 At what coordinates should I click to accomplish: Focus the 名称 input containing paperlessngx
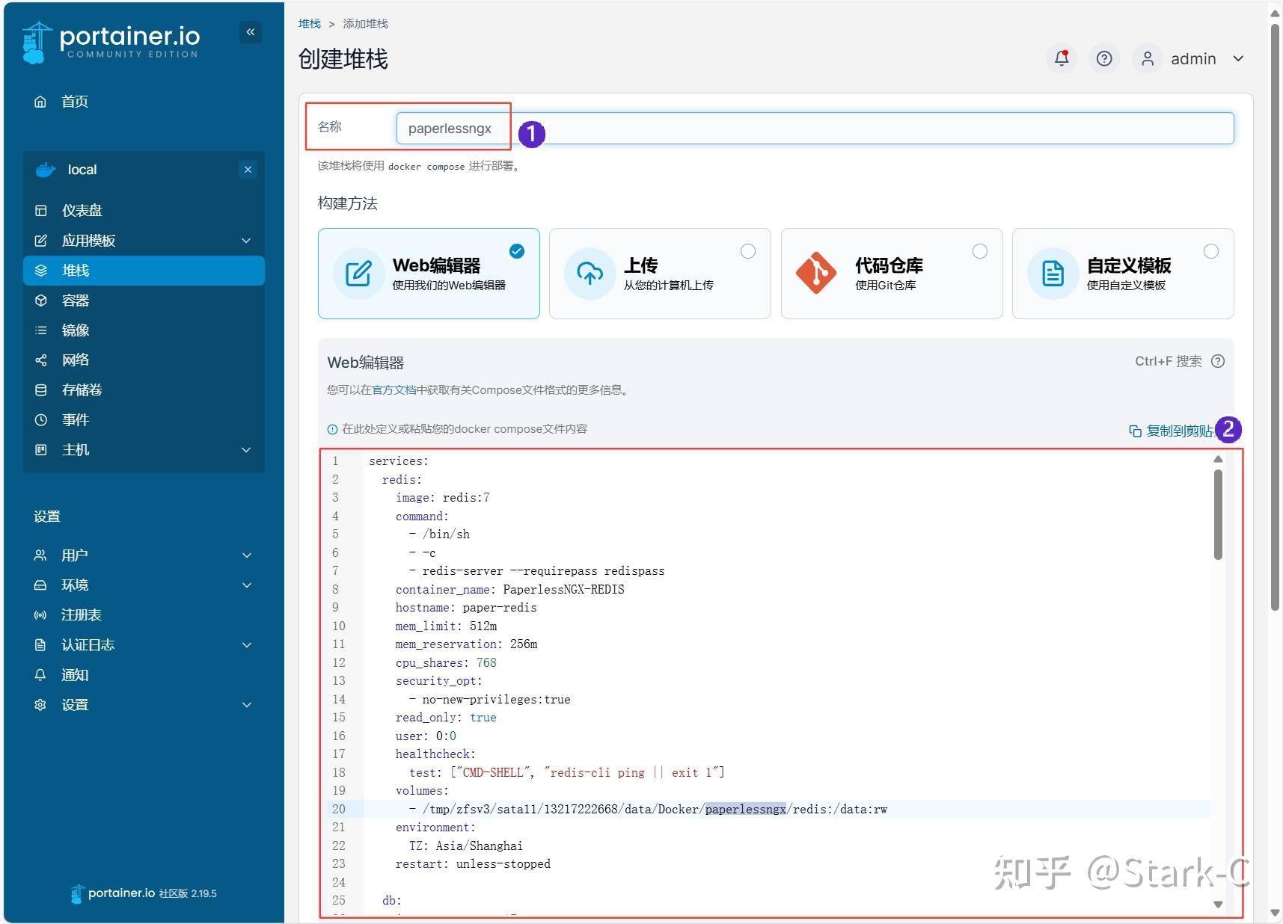[815, 129]
